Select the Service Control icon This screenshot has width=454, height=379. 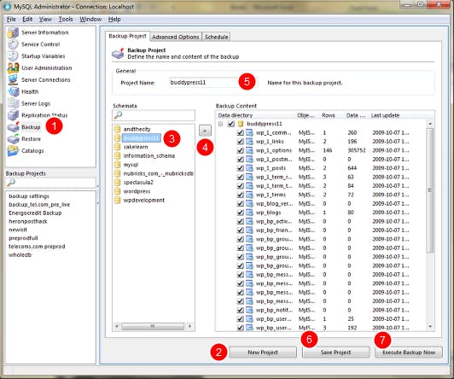tap(13, 44)
